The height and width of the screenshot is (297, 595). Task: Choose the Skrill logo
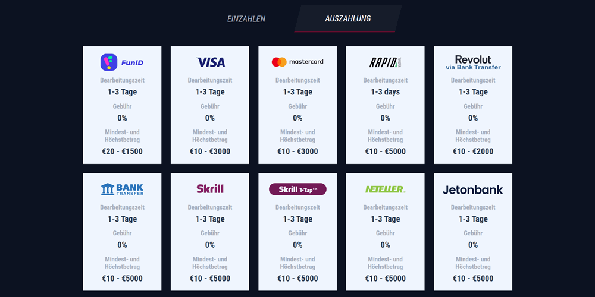(210, 189)
